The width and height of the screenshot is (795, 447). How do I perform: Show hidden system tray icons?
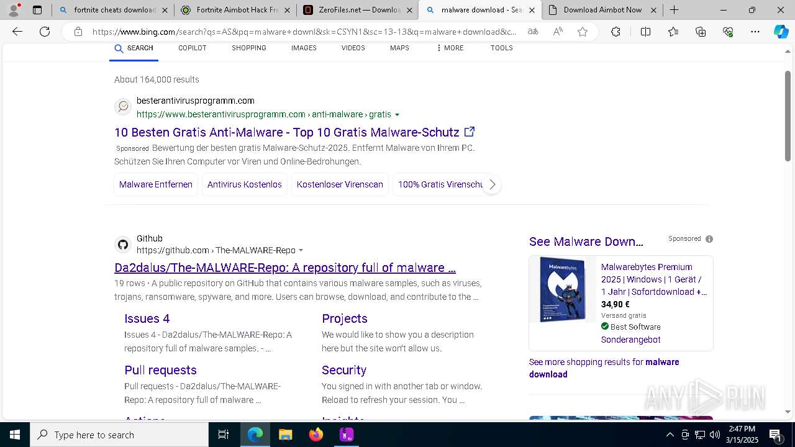(670, 435)
